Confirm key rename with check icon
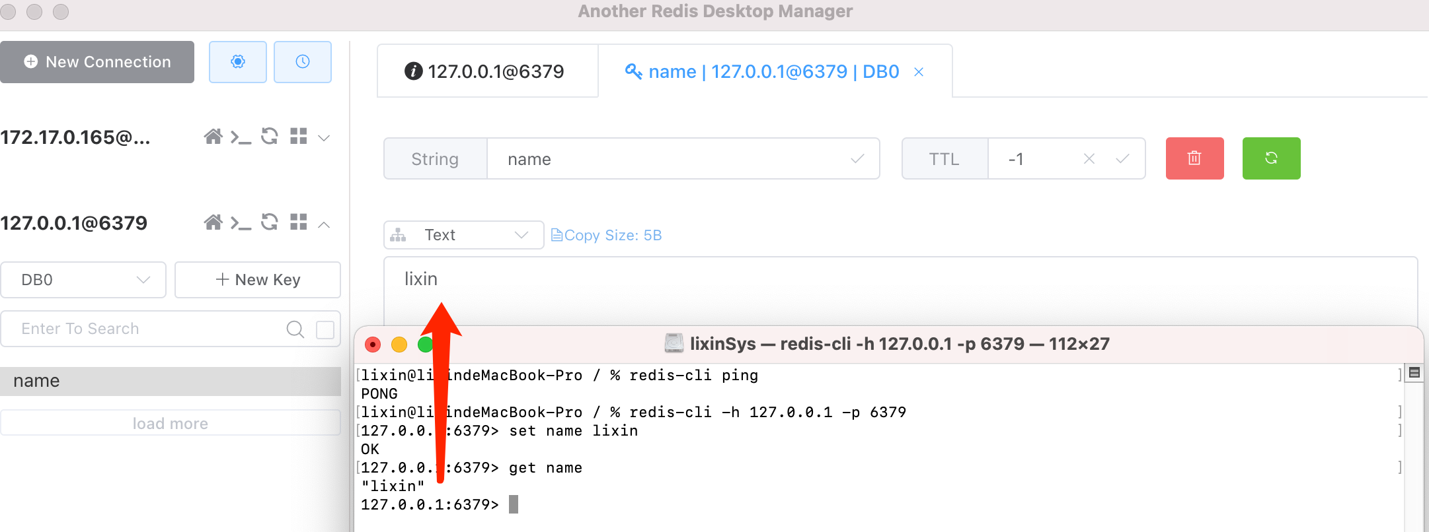The height and width of the screenshot is (532, 1429). 857,159
